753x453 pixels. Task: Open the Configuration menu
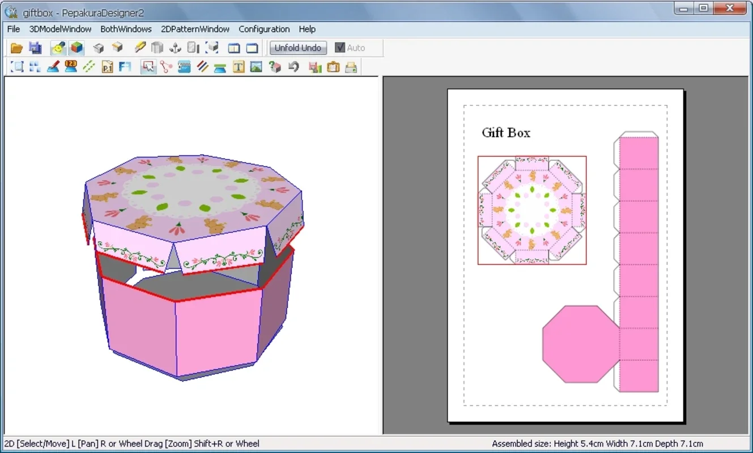pyautogui.click(x=264, y=29)
